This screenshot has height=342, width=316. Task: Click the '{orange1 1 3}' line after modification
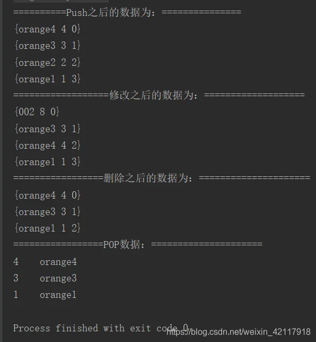(x=48, y=162)
